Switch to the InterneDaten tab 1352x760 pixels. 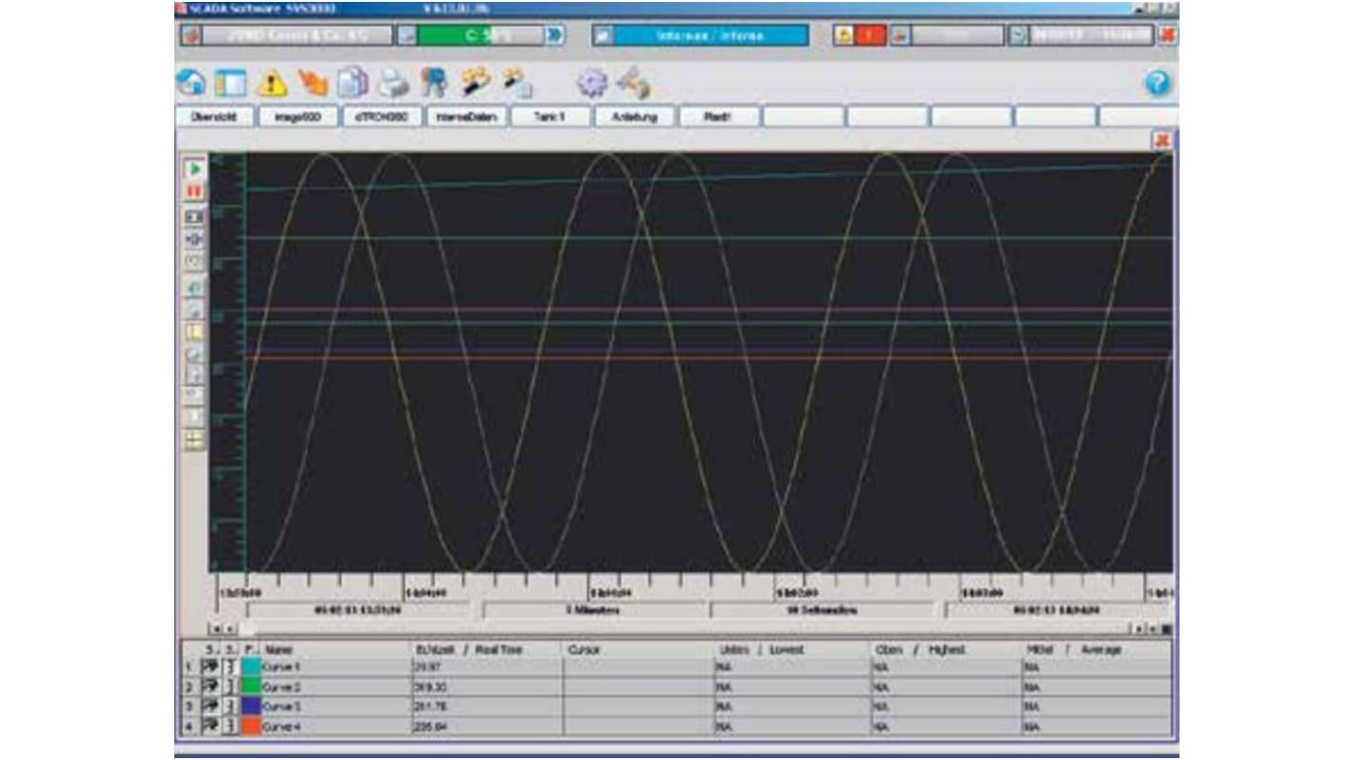(x=467, y=116)
